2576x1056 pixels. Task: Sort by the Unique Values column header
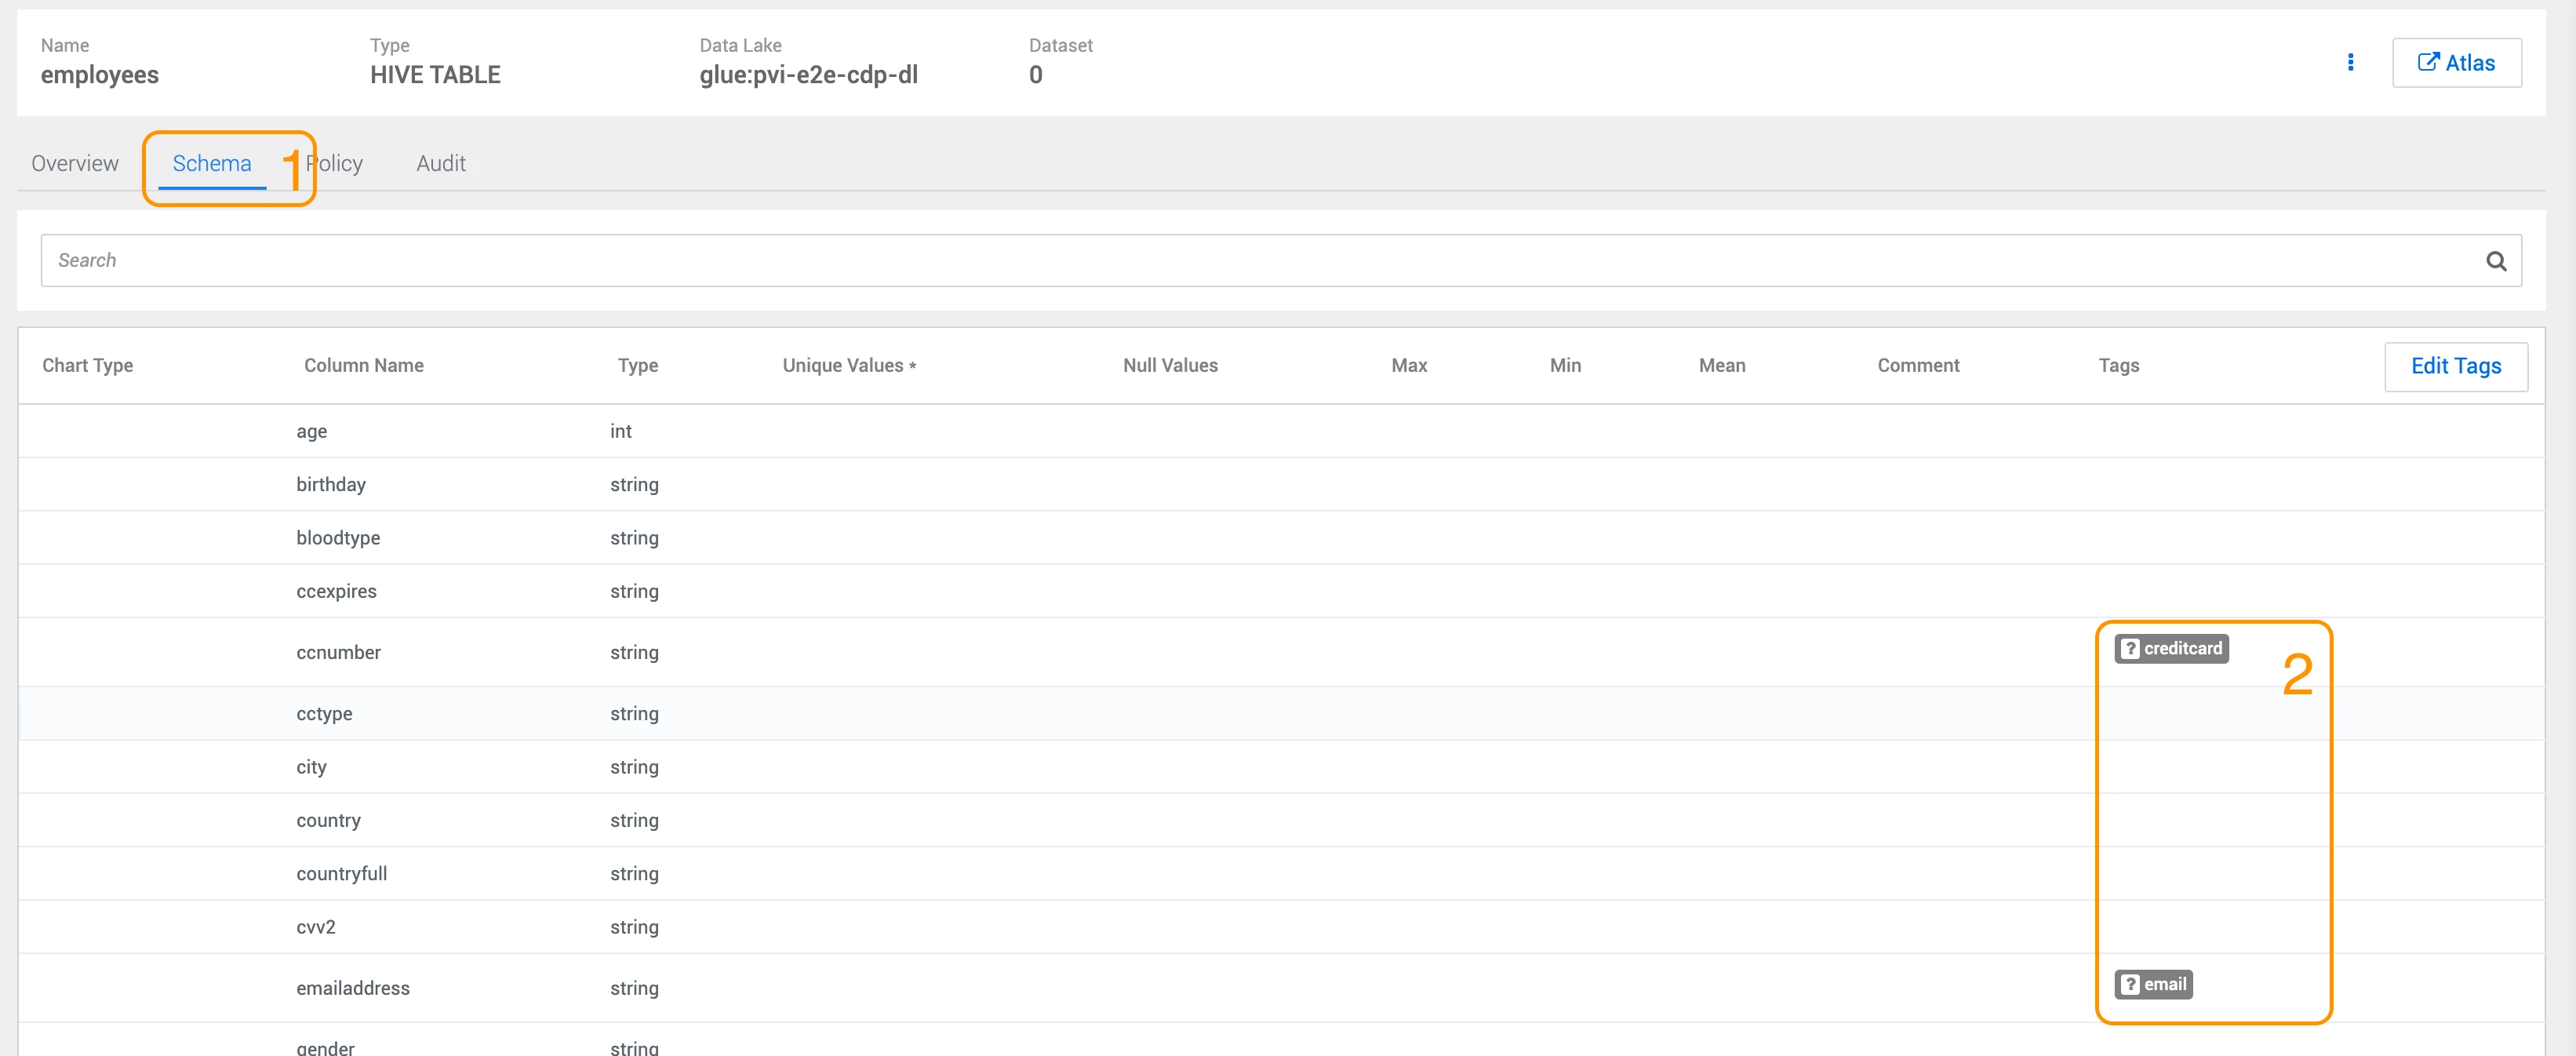click(849, 366)
